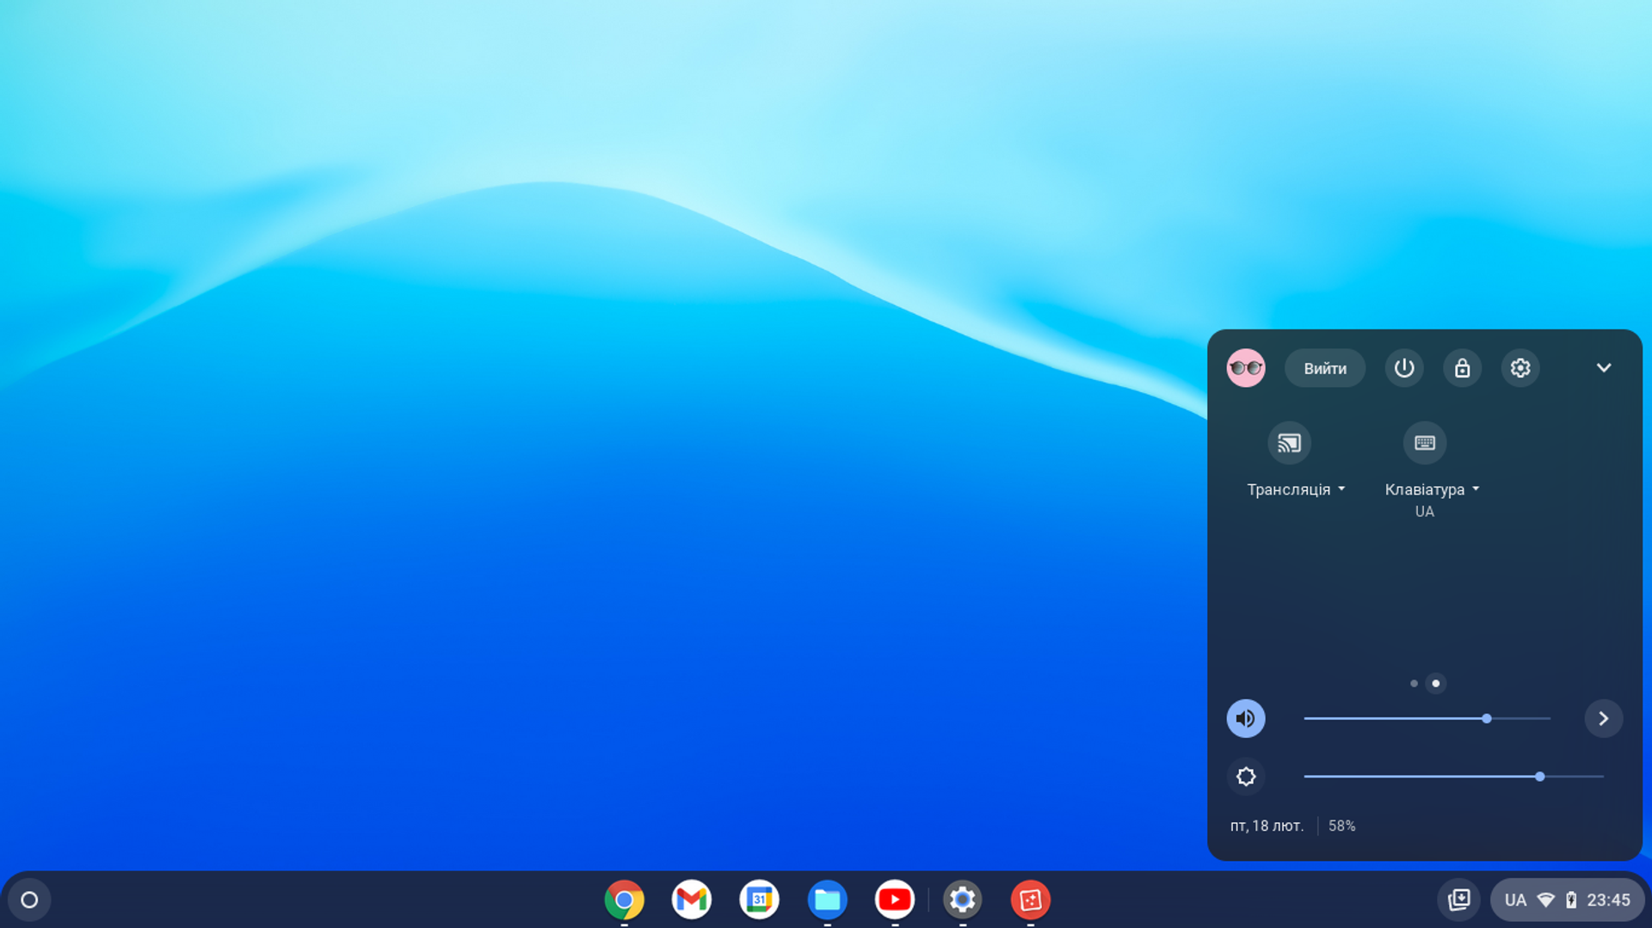
Task: Switch to first quick settings page dot
Action: click(x=1414, y=684)
